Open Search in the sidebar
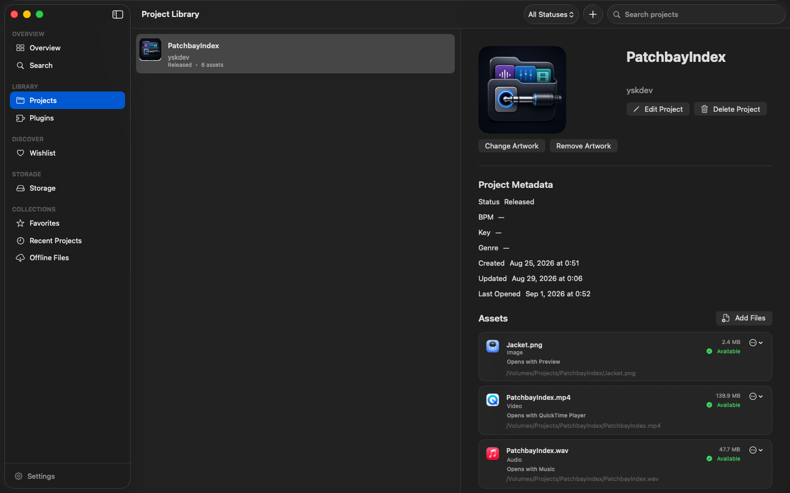Screen dimensions: 790x493 67,66
